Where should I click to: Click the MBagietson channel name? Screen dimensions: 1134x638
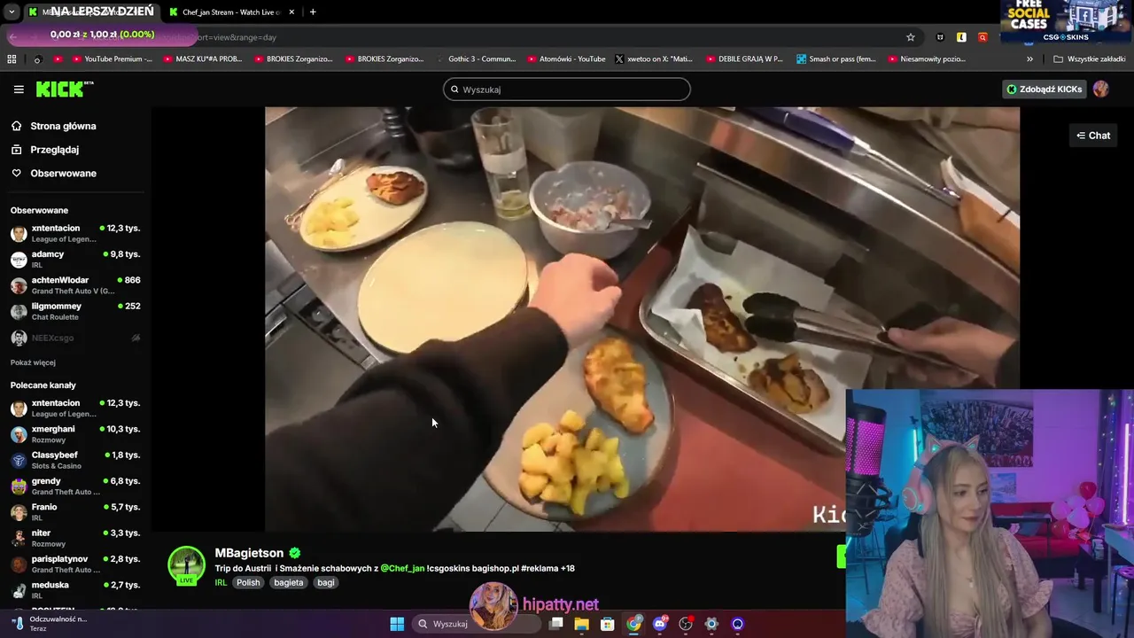[x=249, y=553]
